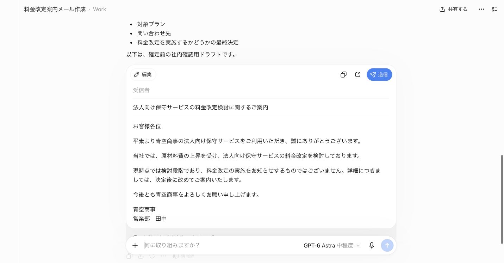The height and width of the screenshot is (263, 504).
Task: Click the 受信者 recipient field
Action: tap(261, 90)
